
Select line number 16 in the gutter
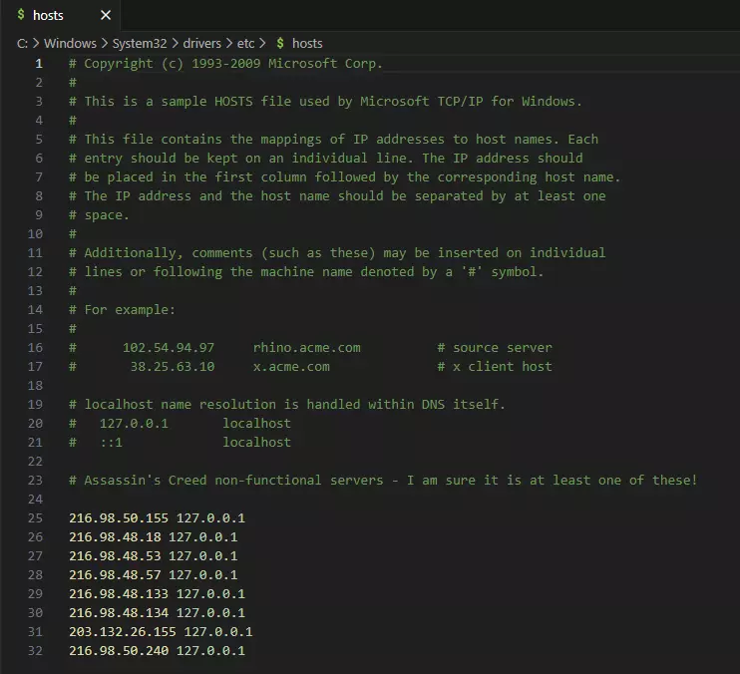tap(36, 348)
